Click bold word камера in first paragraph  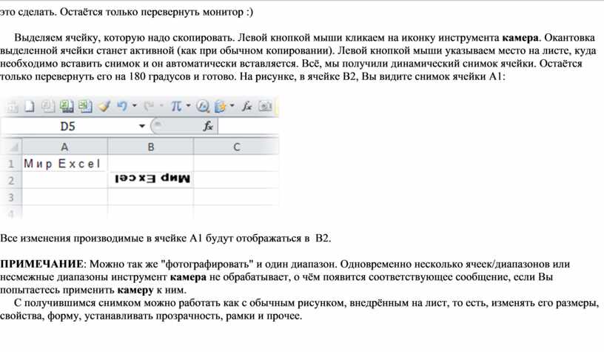click(520, 38)
